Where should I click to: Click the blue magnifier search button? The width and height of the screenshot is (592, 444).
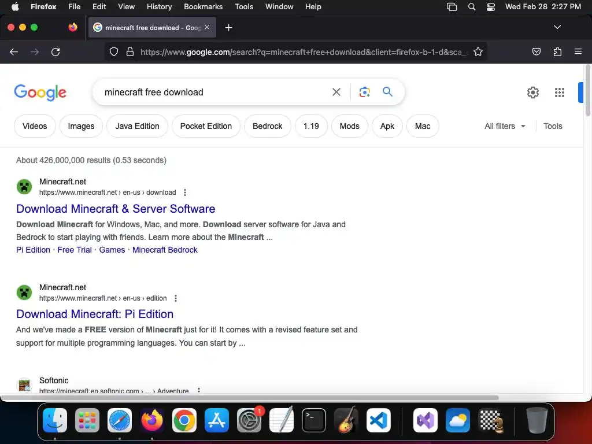387,92
